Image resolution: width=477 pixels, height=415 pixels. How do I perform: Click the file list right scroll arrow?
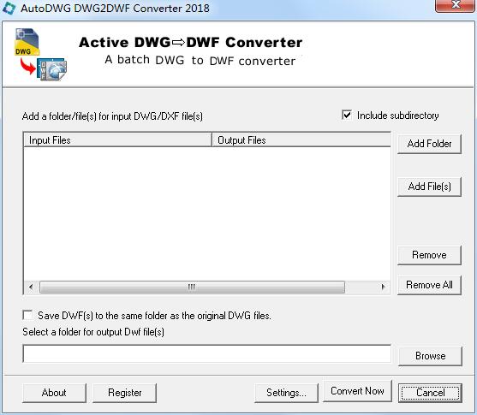383,287
